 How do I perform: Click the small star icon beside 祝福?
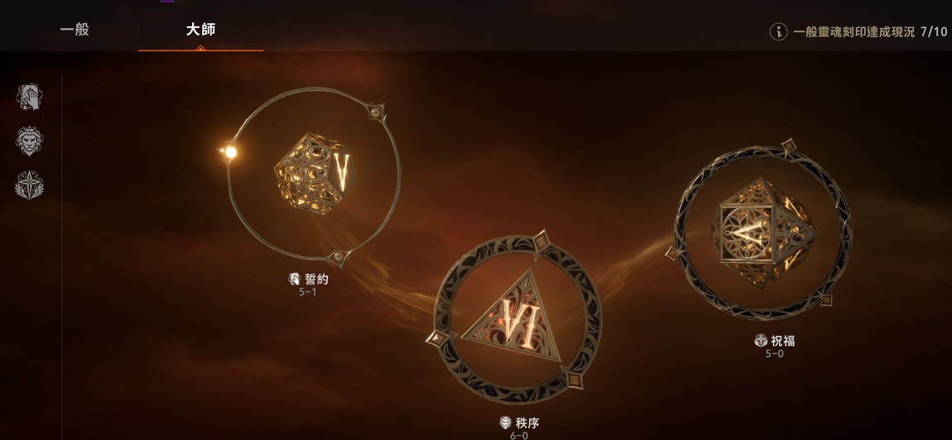click(761, 341)
